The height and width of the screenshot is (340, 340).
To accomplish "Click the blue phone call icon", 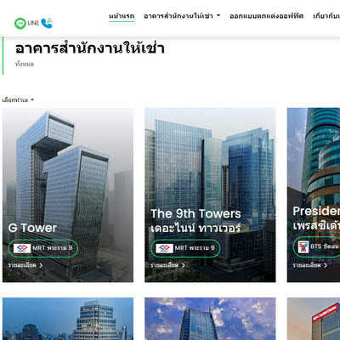I will coord(47,23).
